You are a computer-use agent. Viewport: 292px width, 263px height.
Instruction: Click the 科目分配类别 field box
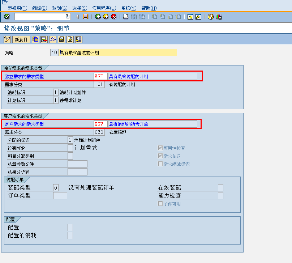point(70,156)
